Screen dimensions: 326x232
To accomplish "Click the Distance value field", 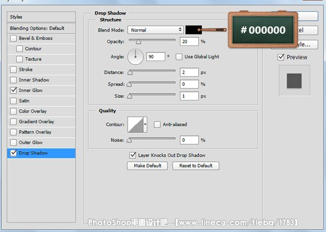I will tap(189, 72).
